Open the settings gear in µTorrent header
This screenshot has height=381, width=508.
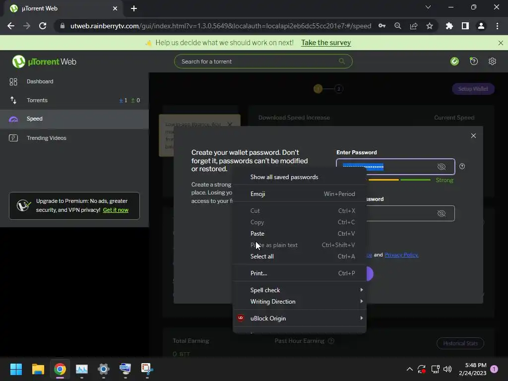tap(492, 61)
